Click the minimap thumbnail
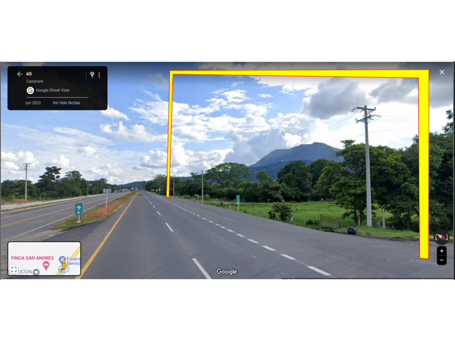Viewport: 455px width, 341px height. [x=44, y=259]
